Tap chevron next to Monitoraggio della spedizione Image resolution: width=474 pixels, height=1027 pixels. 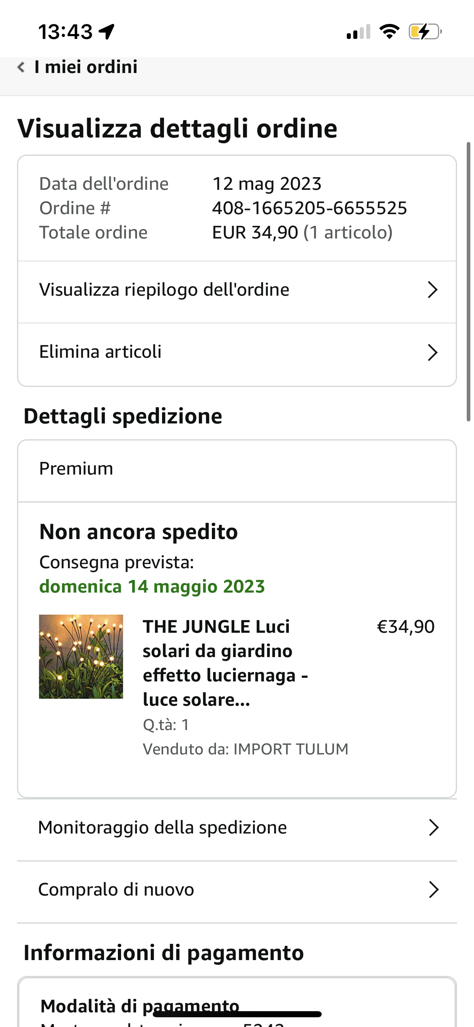[433, 827]
